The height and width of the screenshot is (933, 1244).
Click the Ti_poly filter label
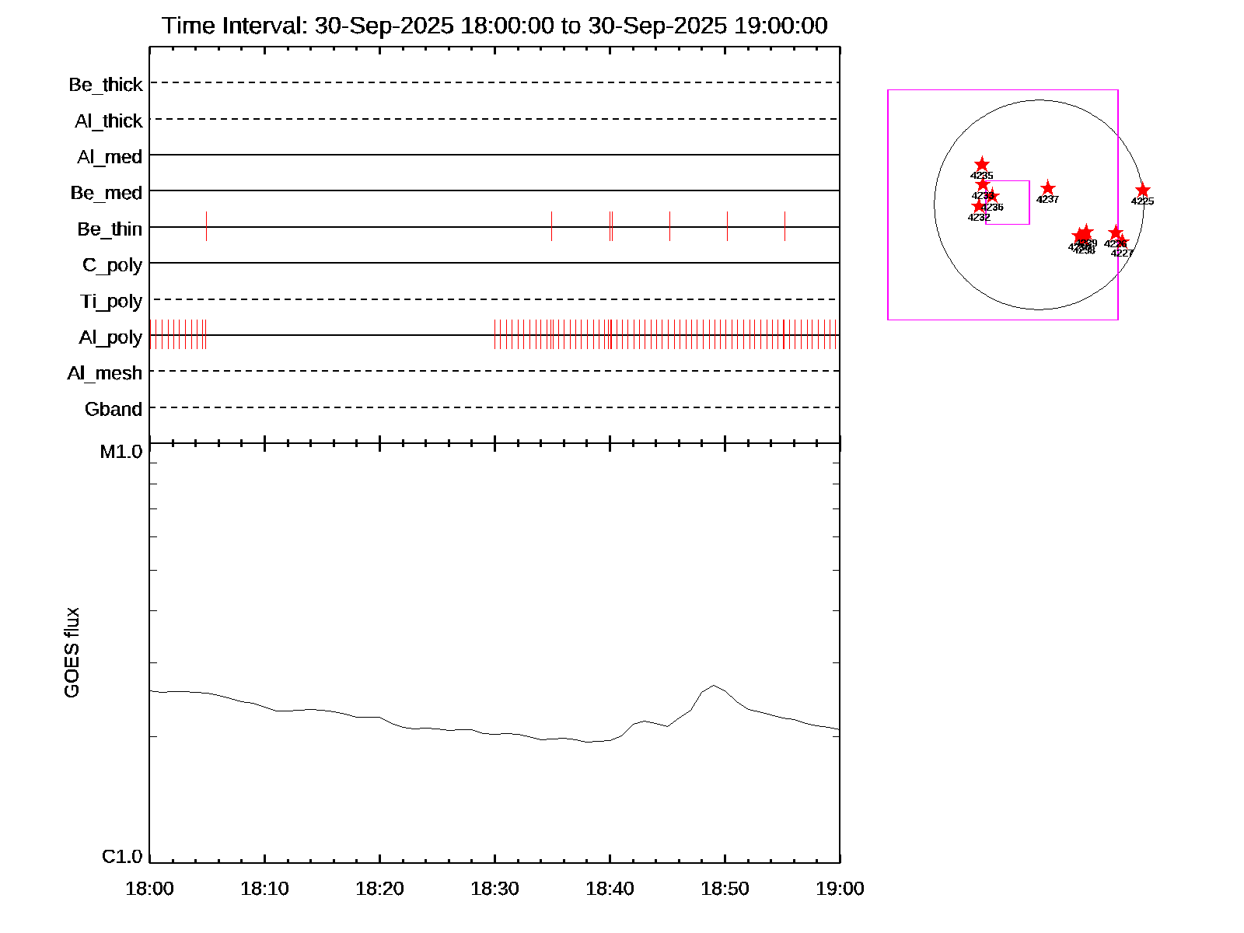[111, 301]
